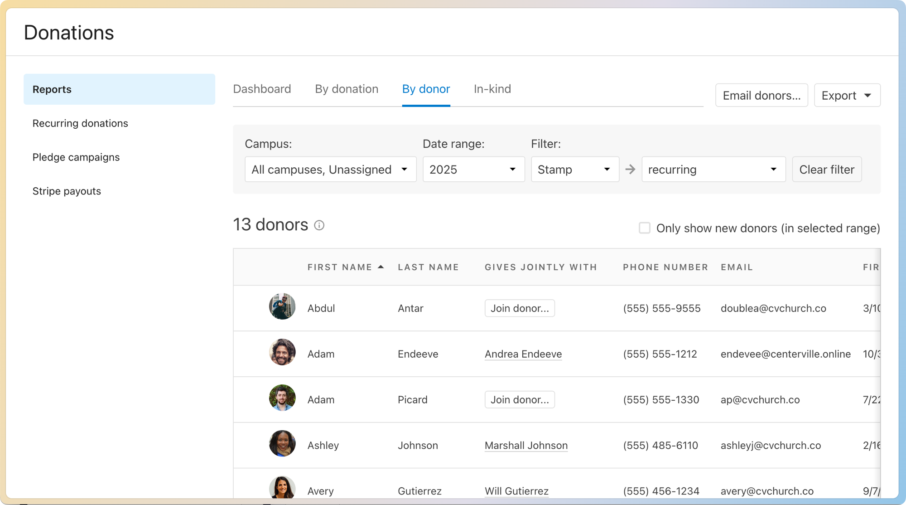
Task: Click Abdul Antar's profile photo
Action: pos(282,306)
